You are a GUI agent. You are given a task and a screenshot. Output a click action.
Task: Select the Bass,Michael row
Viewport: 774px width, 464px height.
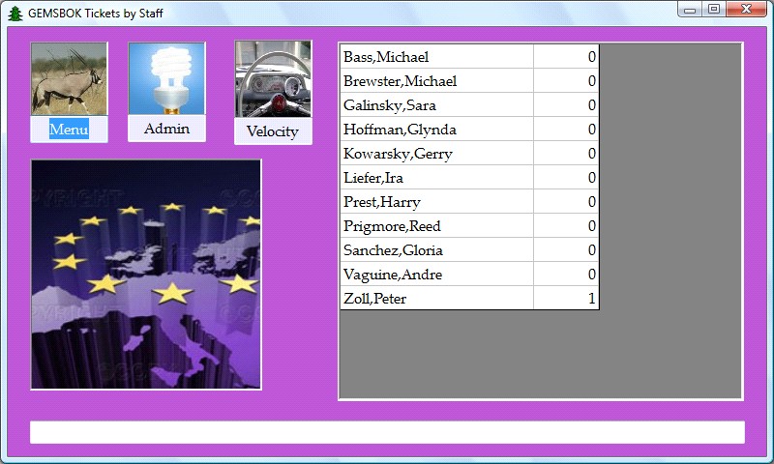click(x=435, y=57)
